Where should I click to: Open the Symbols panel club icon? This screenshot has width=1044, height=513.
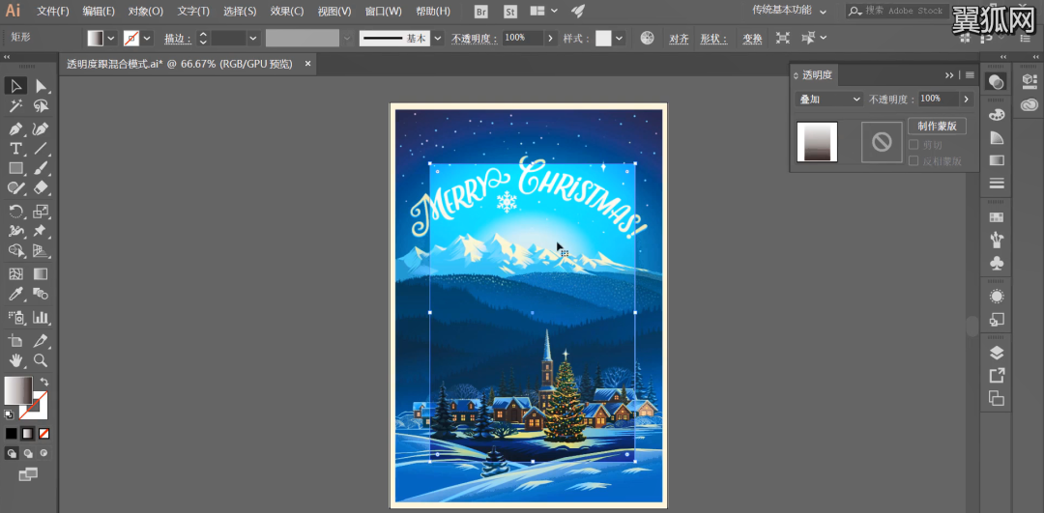pyautogui.click(x=996, y=264)
